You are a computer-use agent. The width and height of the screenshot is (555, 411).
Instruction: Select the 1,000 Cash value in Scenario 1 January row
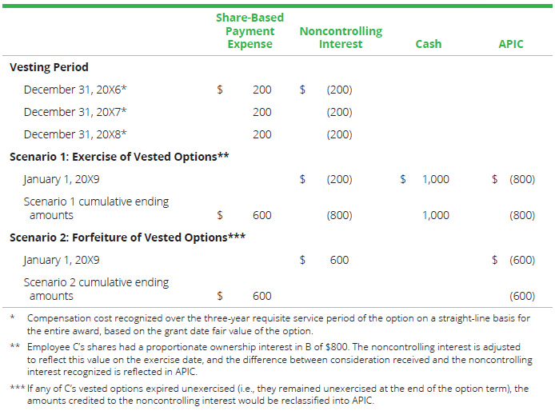click(x=435, y=179)
